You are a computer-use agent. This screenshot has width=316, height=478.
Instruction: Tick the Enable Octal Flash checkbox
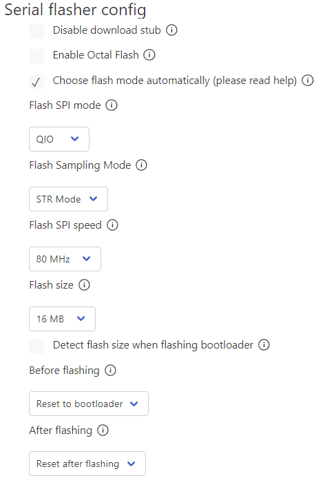point(36,56)
